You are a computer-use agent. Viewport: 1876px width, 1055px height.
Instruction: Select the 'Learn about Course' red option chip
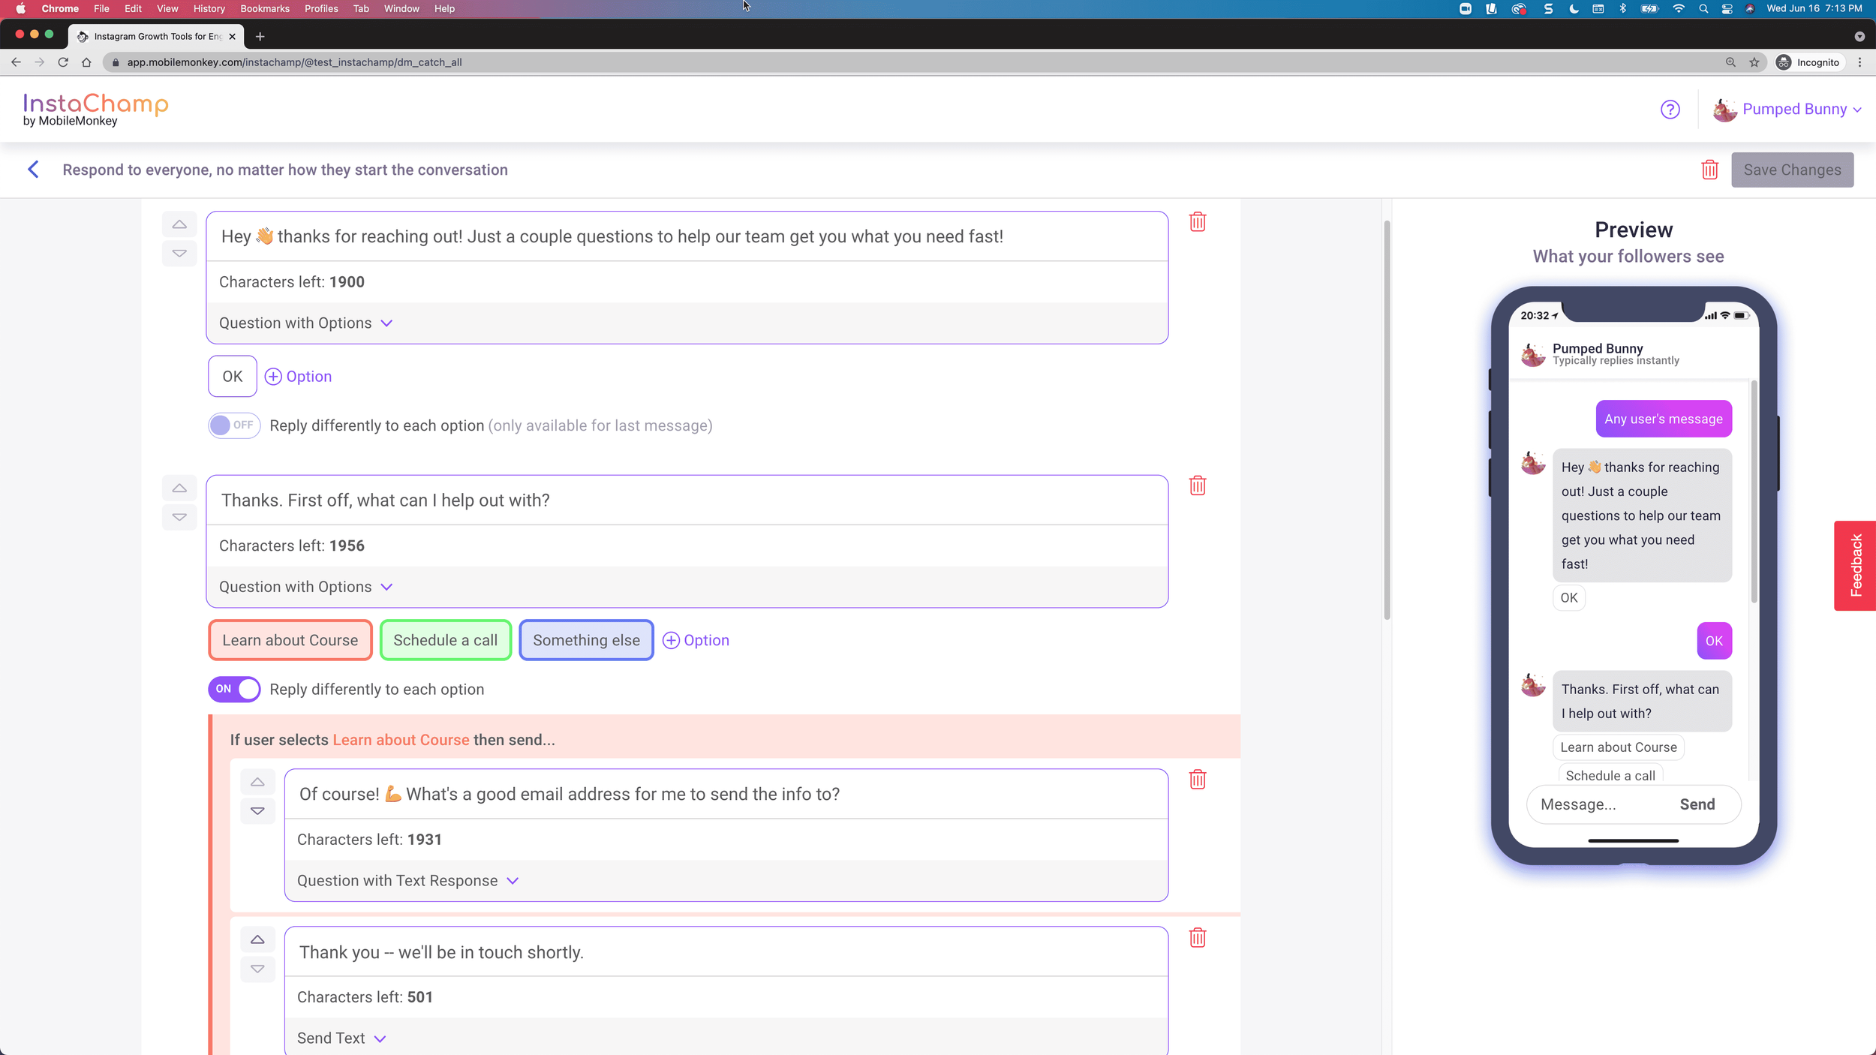(x=290, y=640)
